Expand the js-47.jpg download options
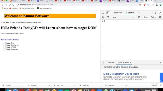Viewport: 163px width, 91px height. (x=126, y=85)
